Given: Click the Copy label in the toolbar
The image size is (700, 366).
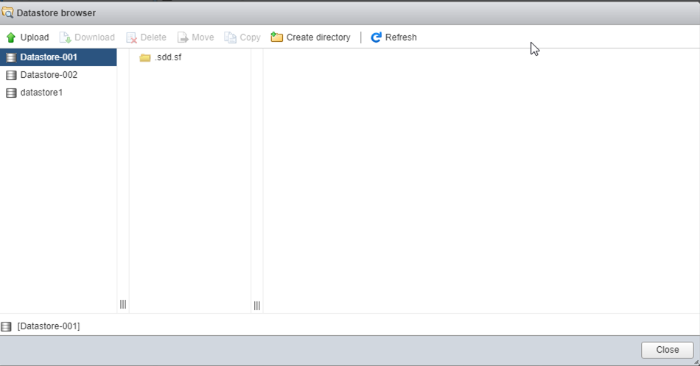Looking at the screenshot, I should [x=250, y=37].
